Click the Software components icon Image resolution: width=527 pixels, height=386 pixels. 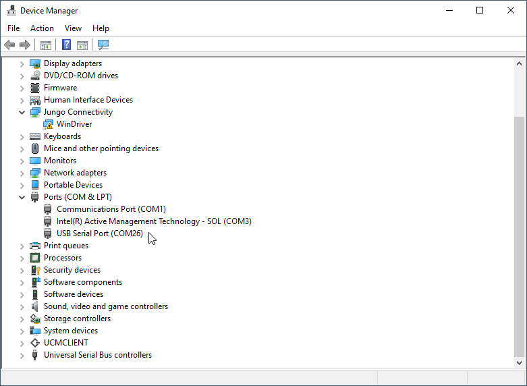coord(36,282)
